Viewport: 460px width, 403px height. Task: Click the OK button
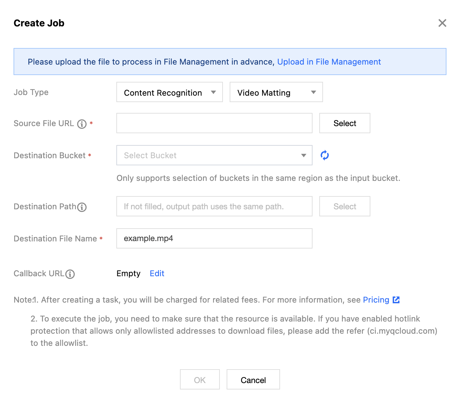point(200,380)
